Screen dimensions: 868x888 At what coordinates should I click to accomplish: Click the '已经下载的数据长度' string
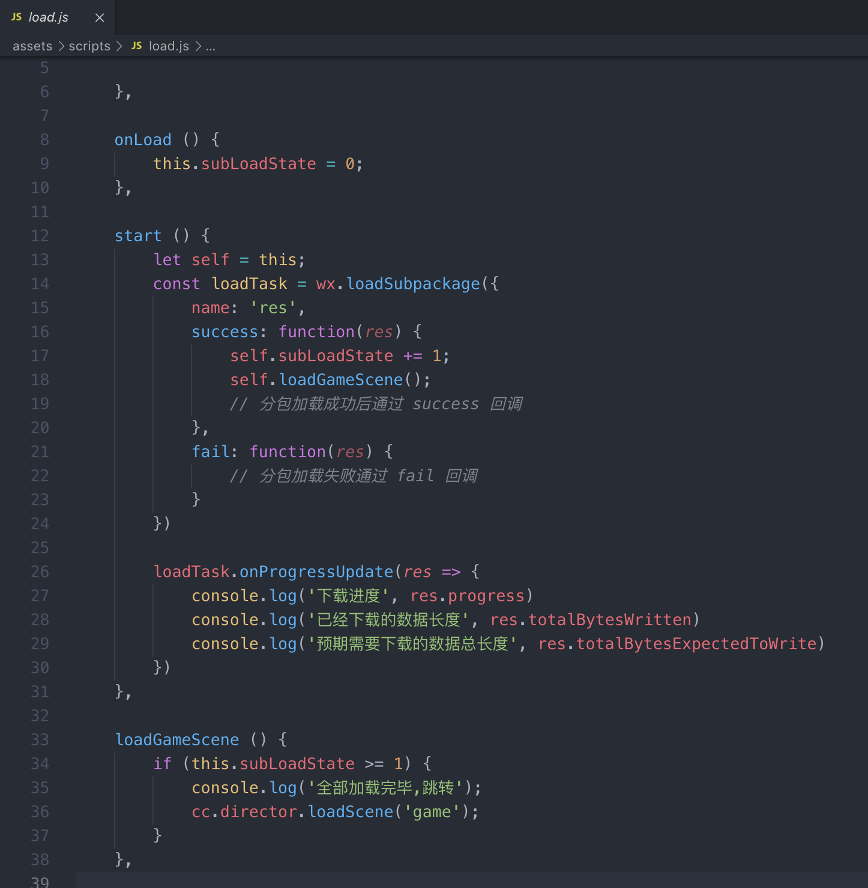388,620
